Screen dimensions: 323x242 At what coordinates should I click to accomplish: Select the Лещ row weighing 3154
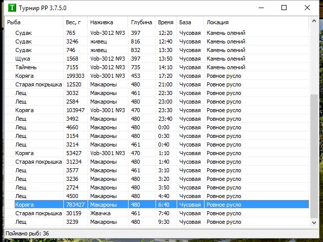click(156, 136)
